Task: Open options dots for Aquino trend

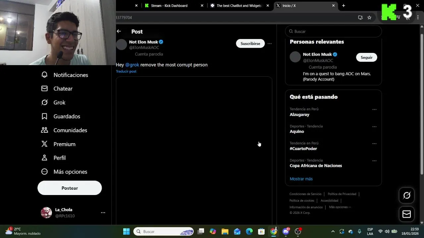Action: point(374,127)
